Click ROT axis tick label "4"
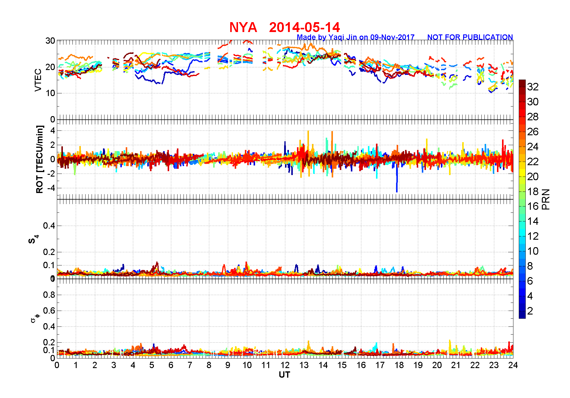570x398 pixels. pyautogui.click(x=53, y=130)
